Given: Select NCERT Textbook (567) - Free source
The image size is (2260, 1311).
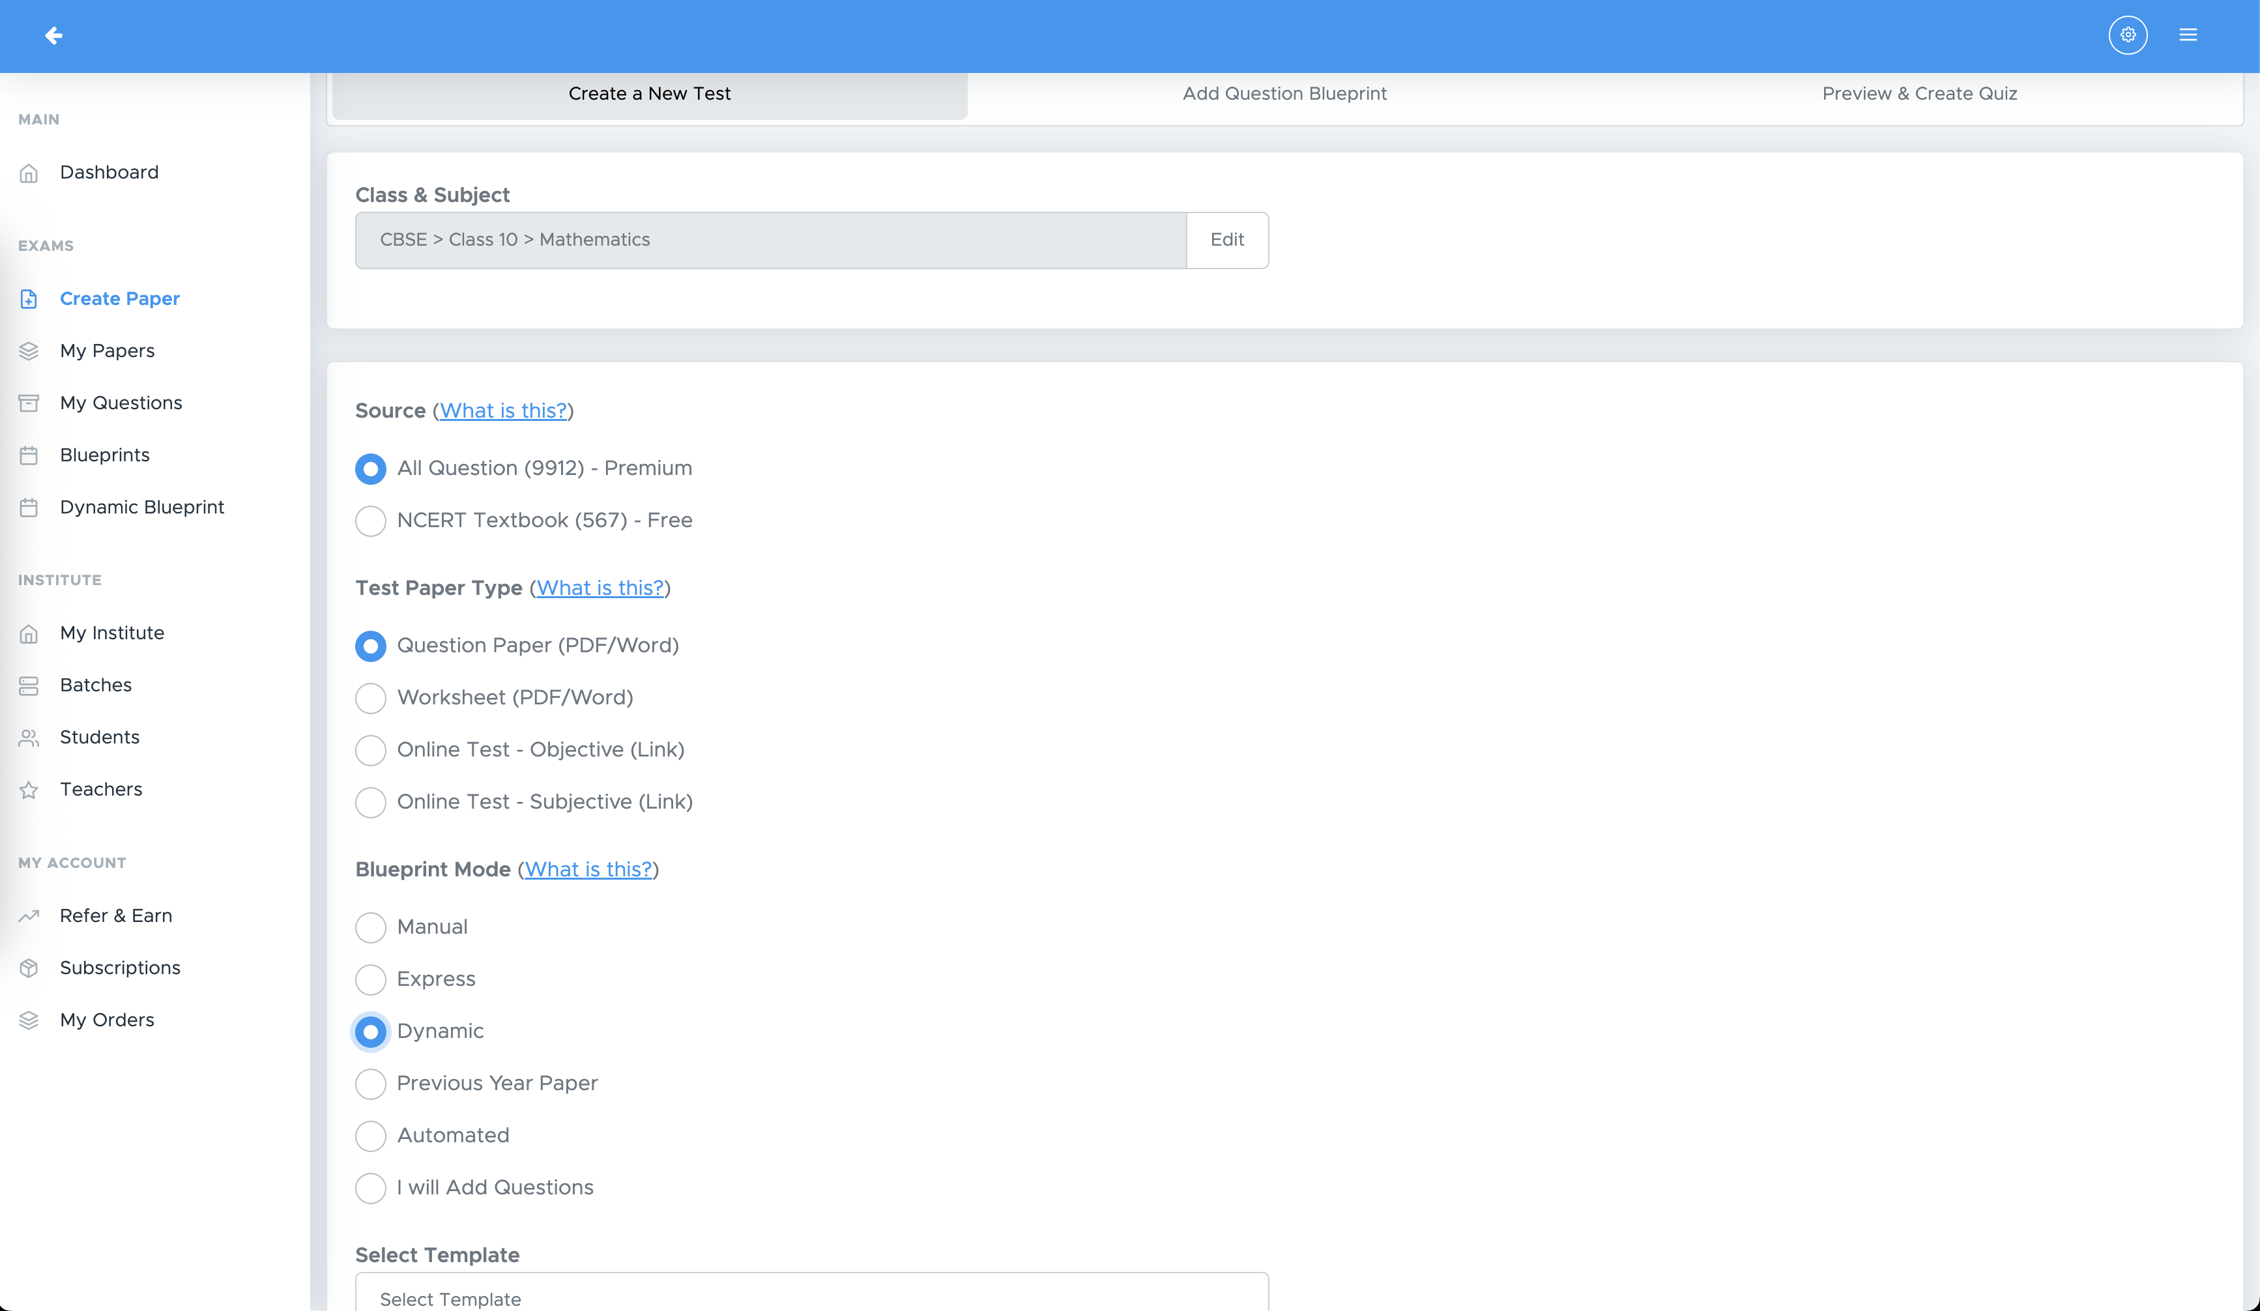Looking at the screenshot, I should click(x=370, y=521).
